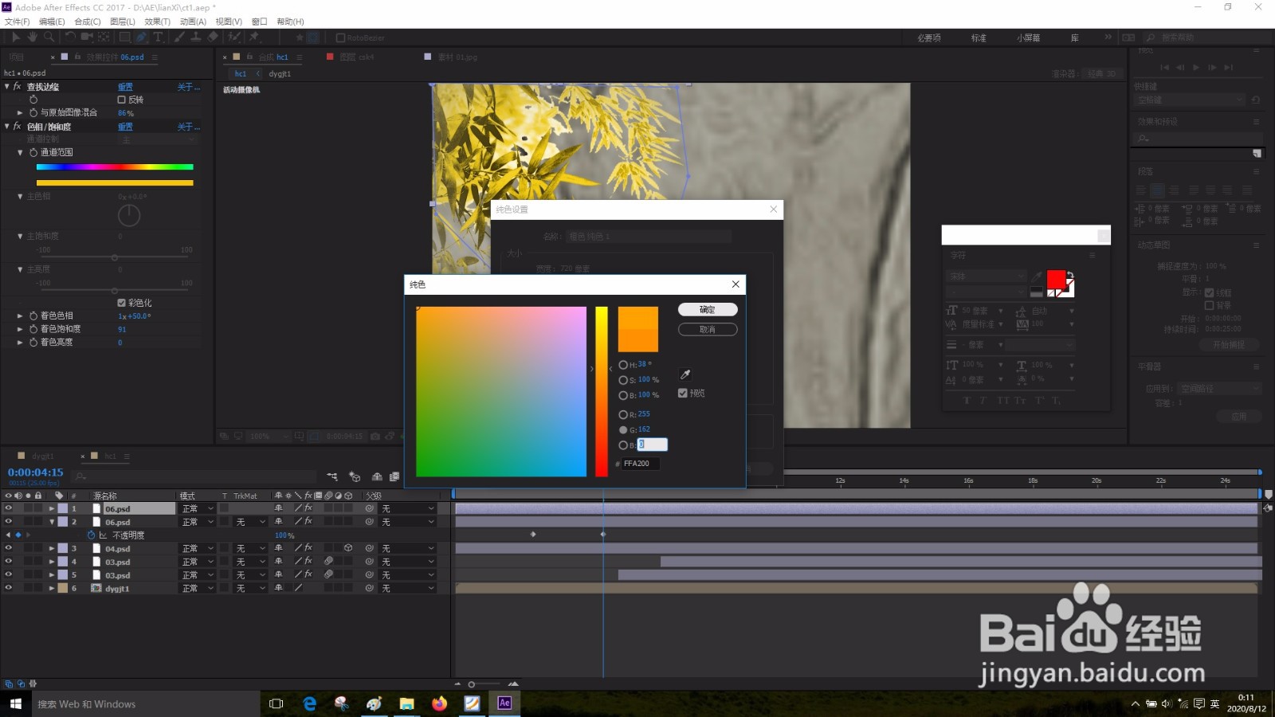Switch to the dygjt1 timeline tab
Screen dimensions: 1275x717
pos(43,456)
